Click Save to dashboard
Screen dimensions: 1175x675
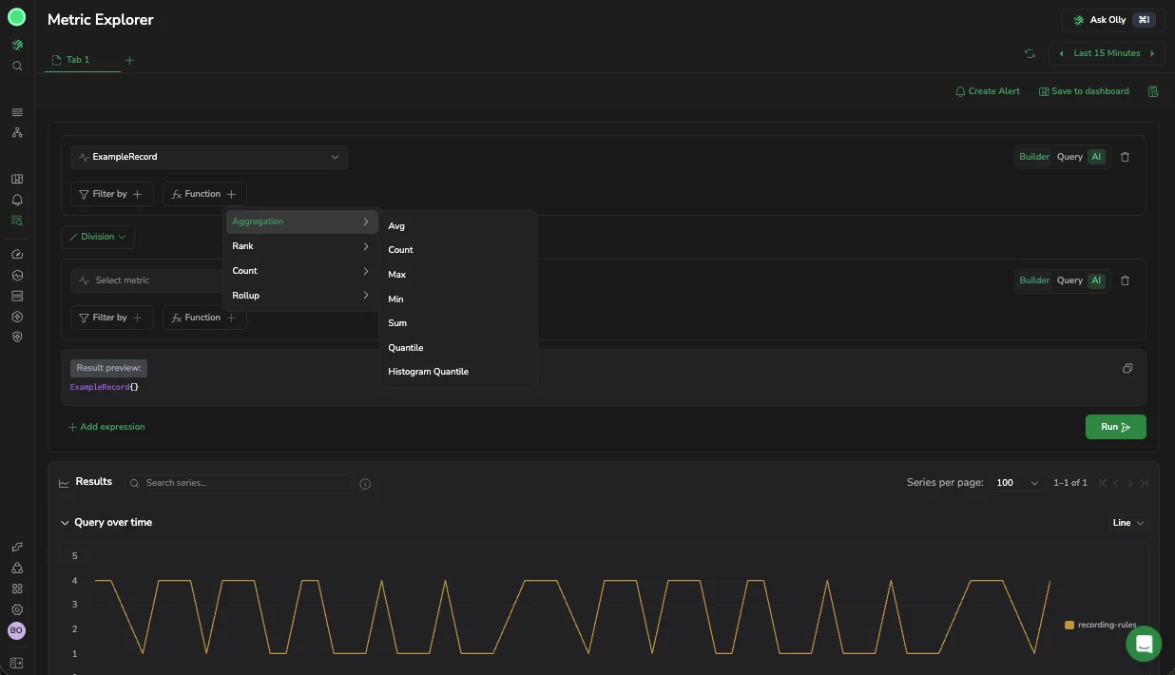coord(1084,91)
